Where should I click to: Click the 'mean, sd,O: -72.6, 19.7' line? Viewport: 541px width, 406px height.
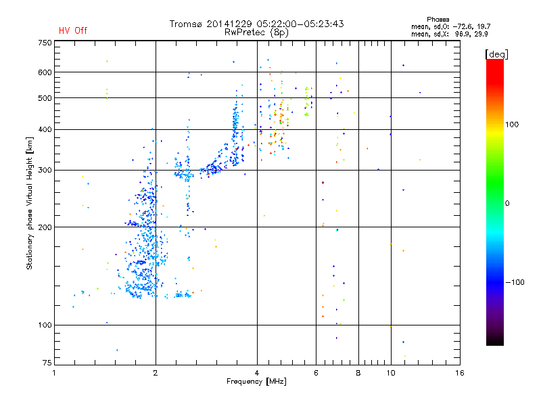point(450,26)
